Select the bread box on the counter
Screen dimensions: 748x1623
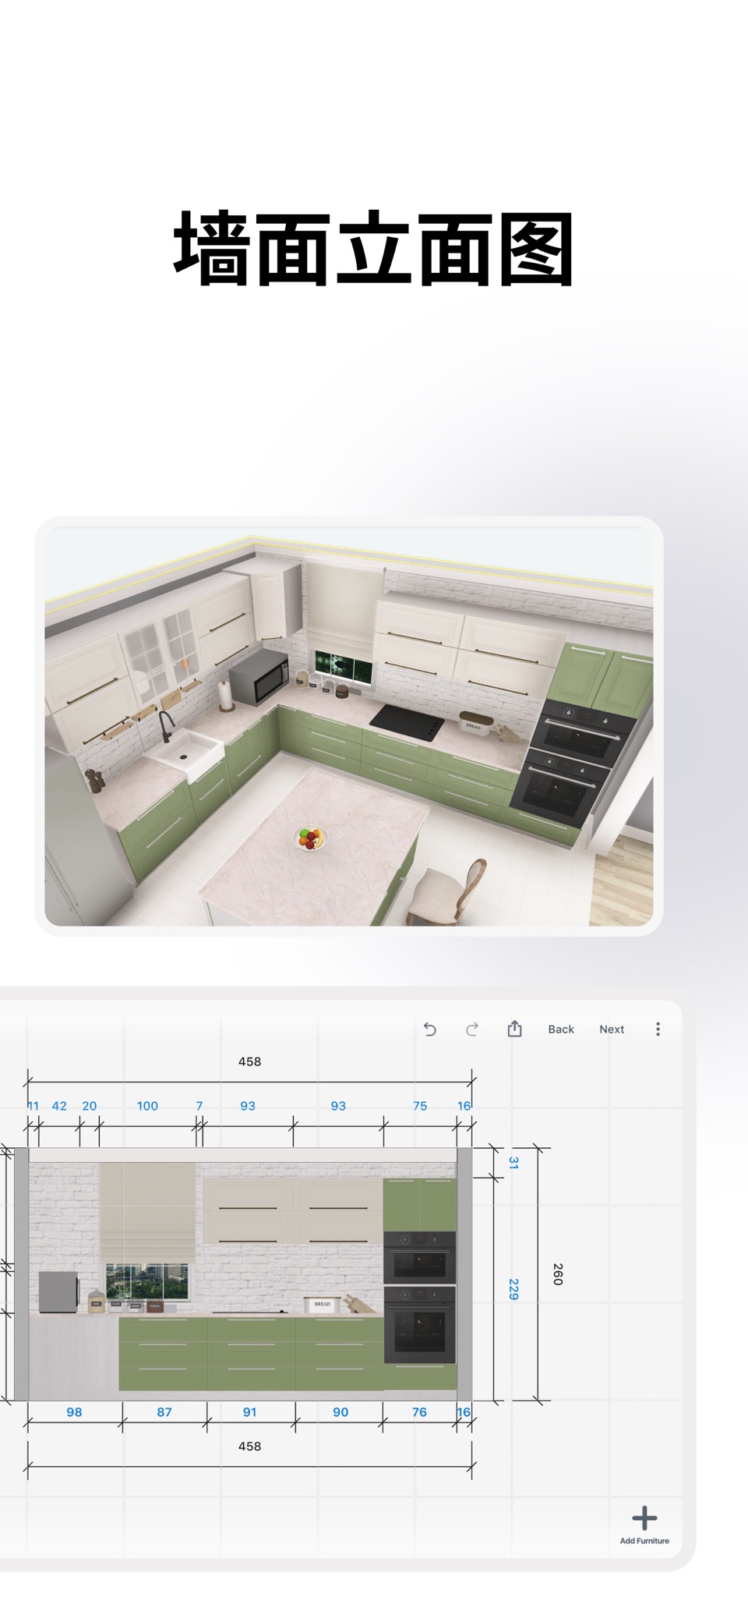pos(322,1304)
